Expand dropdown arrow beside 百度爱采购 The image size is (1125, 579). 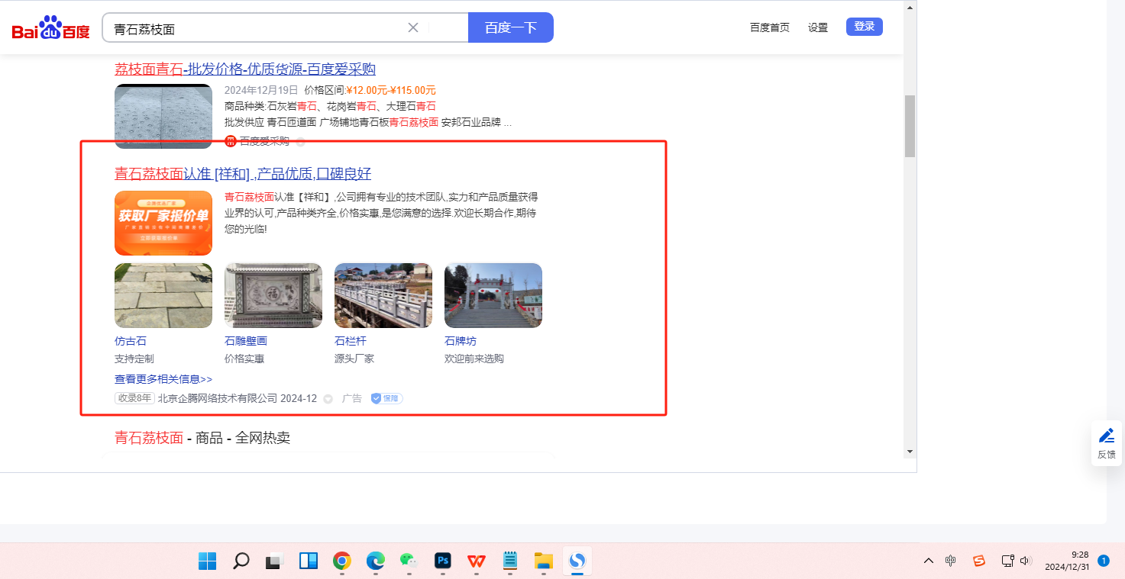[x=300, y=141]
